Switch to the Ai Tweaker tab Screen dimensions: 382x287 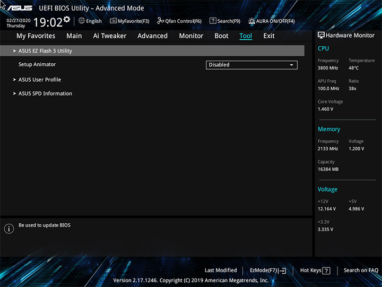point(110,36)
